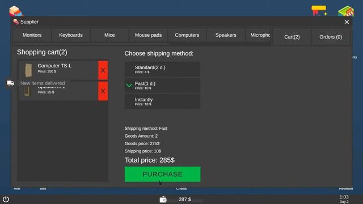This screenshot has width=363, height=204.
Task: Click the 'Shopping cart(2)' heading
Action: 42,52
